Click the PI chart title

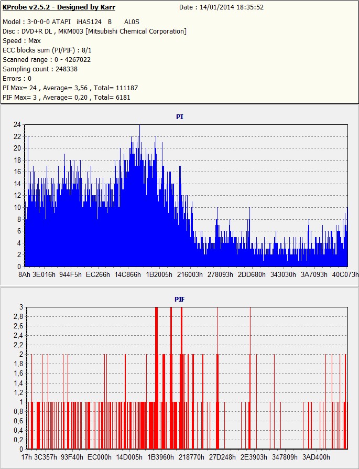179,117
